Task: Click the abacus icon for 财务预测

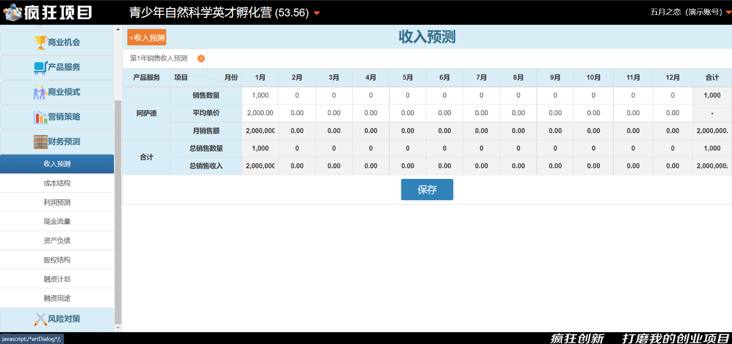Action: pos(40,142)
